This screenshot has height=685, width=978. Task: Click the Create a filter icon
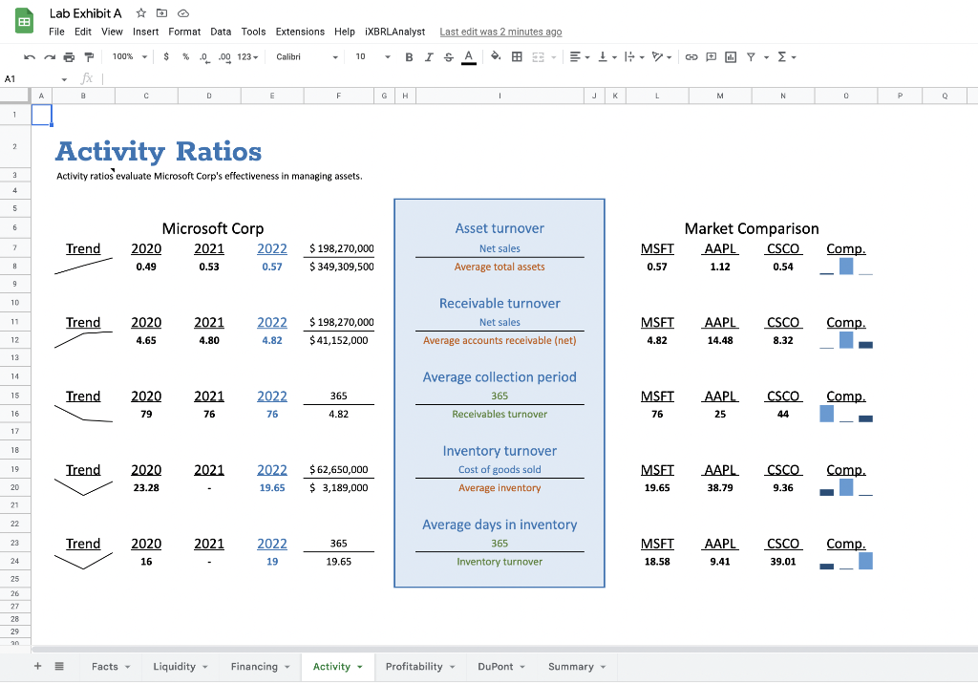(751, 56)
